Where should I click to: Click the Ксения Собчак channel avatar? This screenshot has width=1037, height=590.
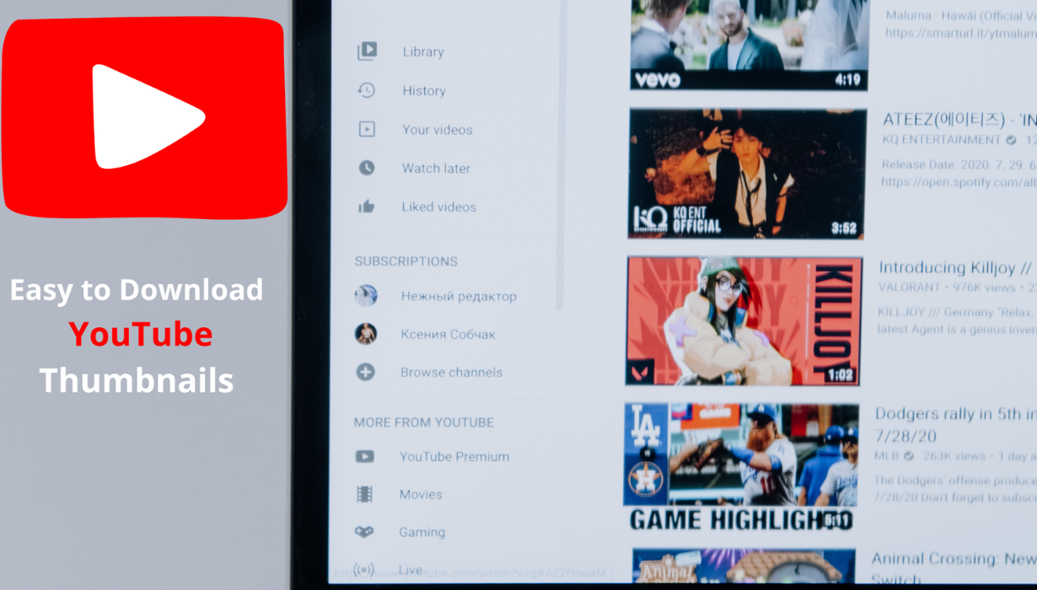point(366,334)
